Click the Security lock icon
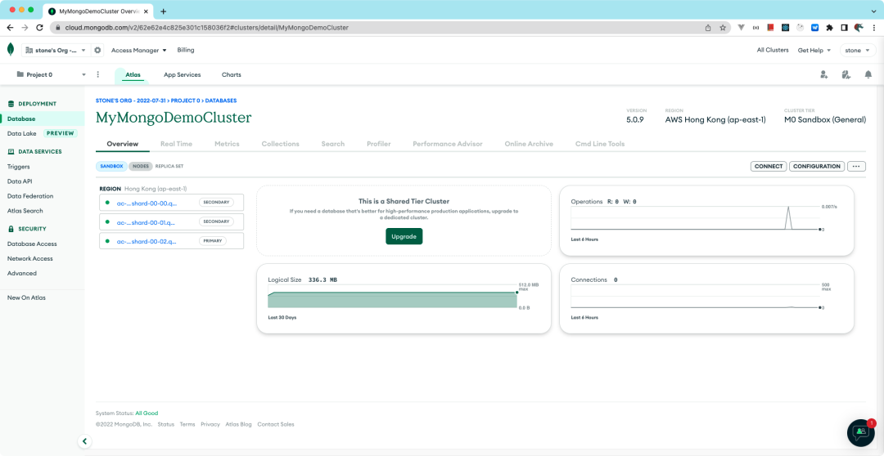 [x=11, y=229]
